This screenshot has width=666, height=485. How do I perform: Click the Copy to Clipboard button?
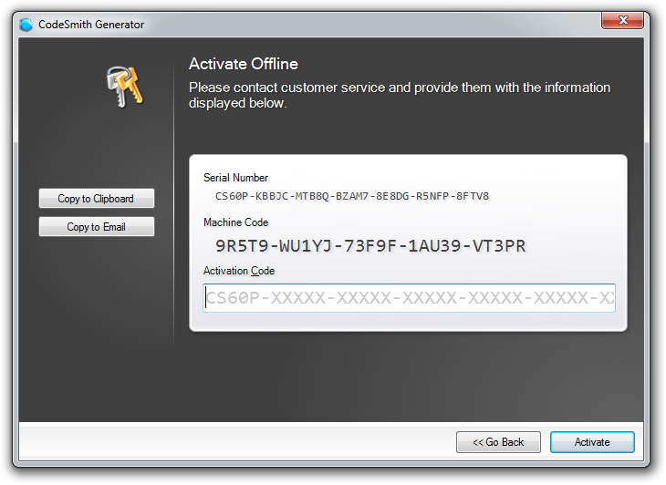97,198
